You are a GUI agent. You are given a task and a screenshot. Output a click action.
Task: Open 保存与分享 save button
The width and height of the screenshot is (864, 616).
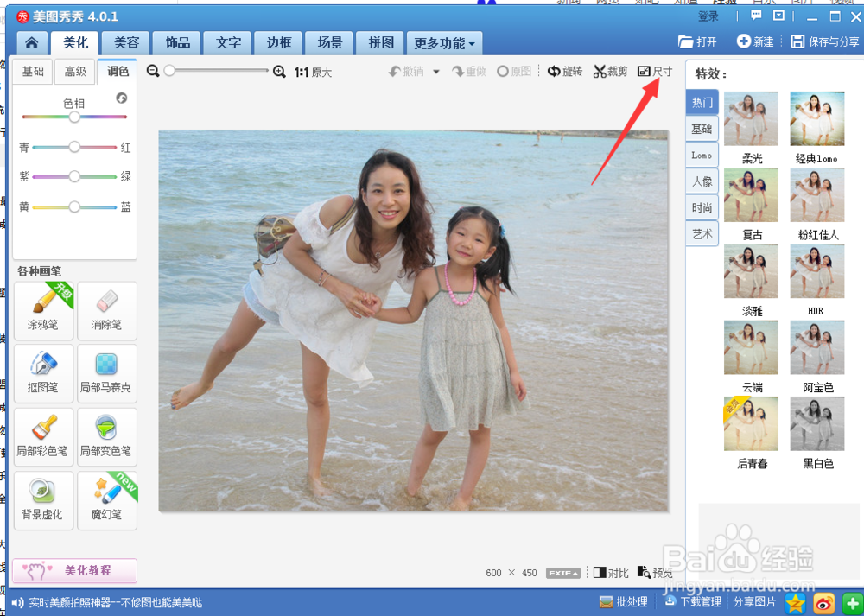point(825,41)
